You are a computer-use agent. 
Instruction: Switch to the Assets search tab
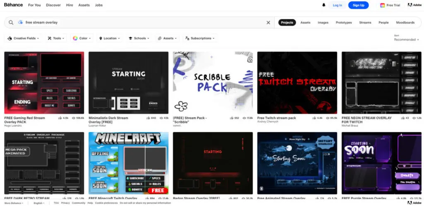(x=305, y=23)
